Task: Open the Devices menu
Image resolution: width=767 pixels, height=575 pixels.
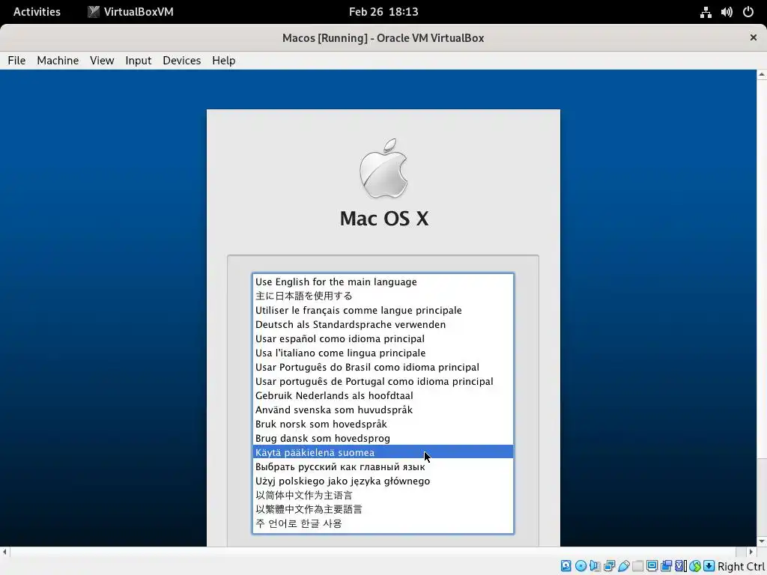Action: [181, 60]
